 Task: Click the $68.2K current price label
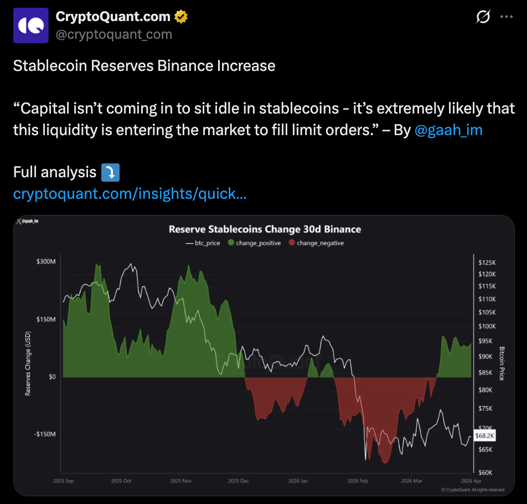tap(484, 436)
